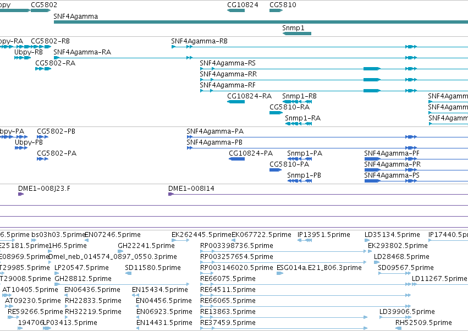Select protein label CG10824-PA
Viewport: 468px width, 331px height.
pos(251,153)
